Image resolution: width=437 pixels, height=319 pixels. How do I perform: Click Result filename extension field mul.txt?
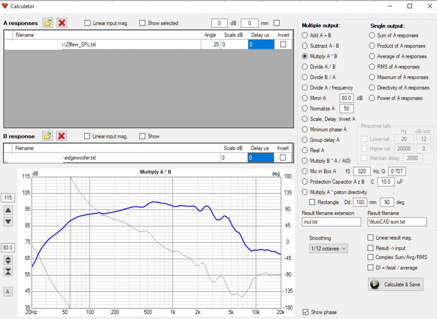click(331, 222)
